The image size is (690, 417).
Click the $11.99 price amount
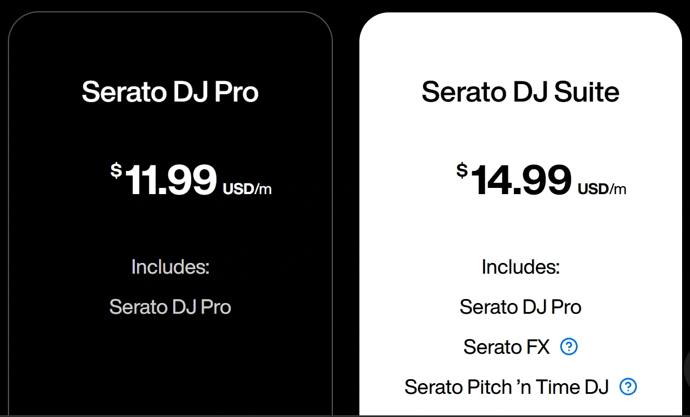(171, 180)
